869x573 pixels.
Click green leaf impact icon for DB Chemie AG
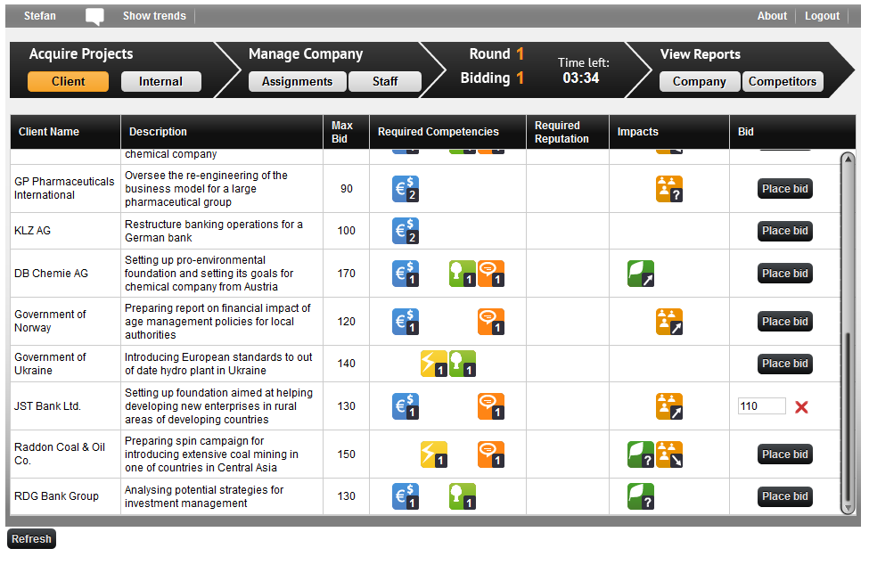[x=641, y=274]
